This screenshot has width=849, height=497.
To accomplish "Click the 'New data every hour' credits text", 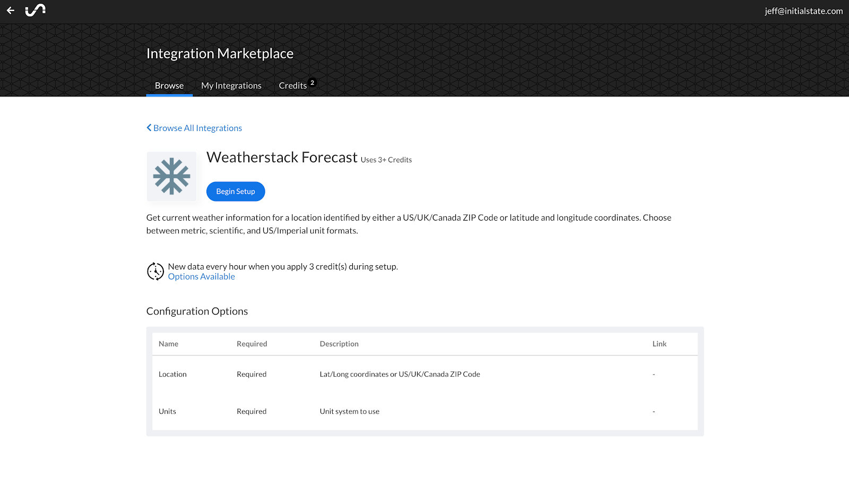I will click(283, 267).
